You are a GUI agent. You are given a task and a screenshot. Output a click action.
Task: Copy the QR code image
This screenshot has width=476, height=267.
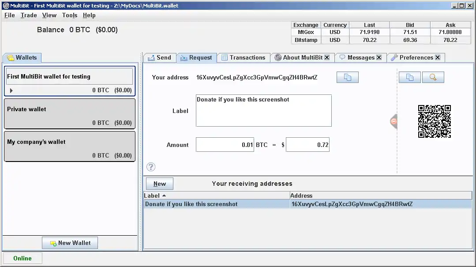coord(409,78)
